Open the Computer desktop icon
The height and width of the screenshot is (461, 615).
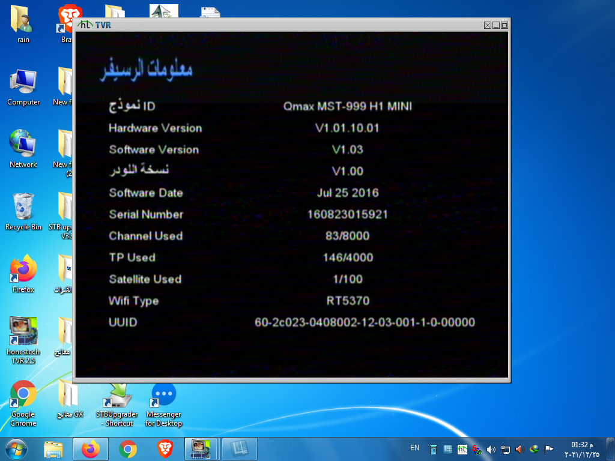point(23,87)
